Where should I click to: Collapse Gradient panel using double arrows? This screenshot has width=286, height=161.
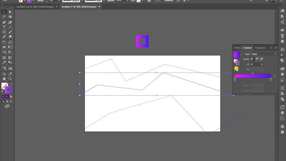click(271, 48)
